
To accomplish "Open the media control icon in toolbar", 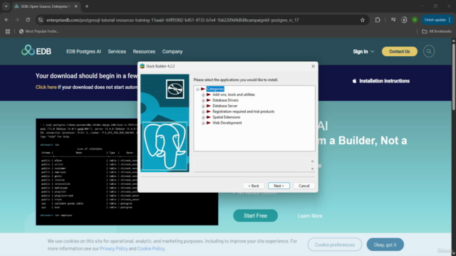I will point(393,20).
